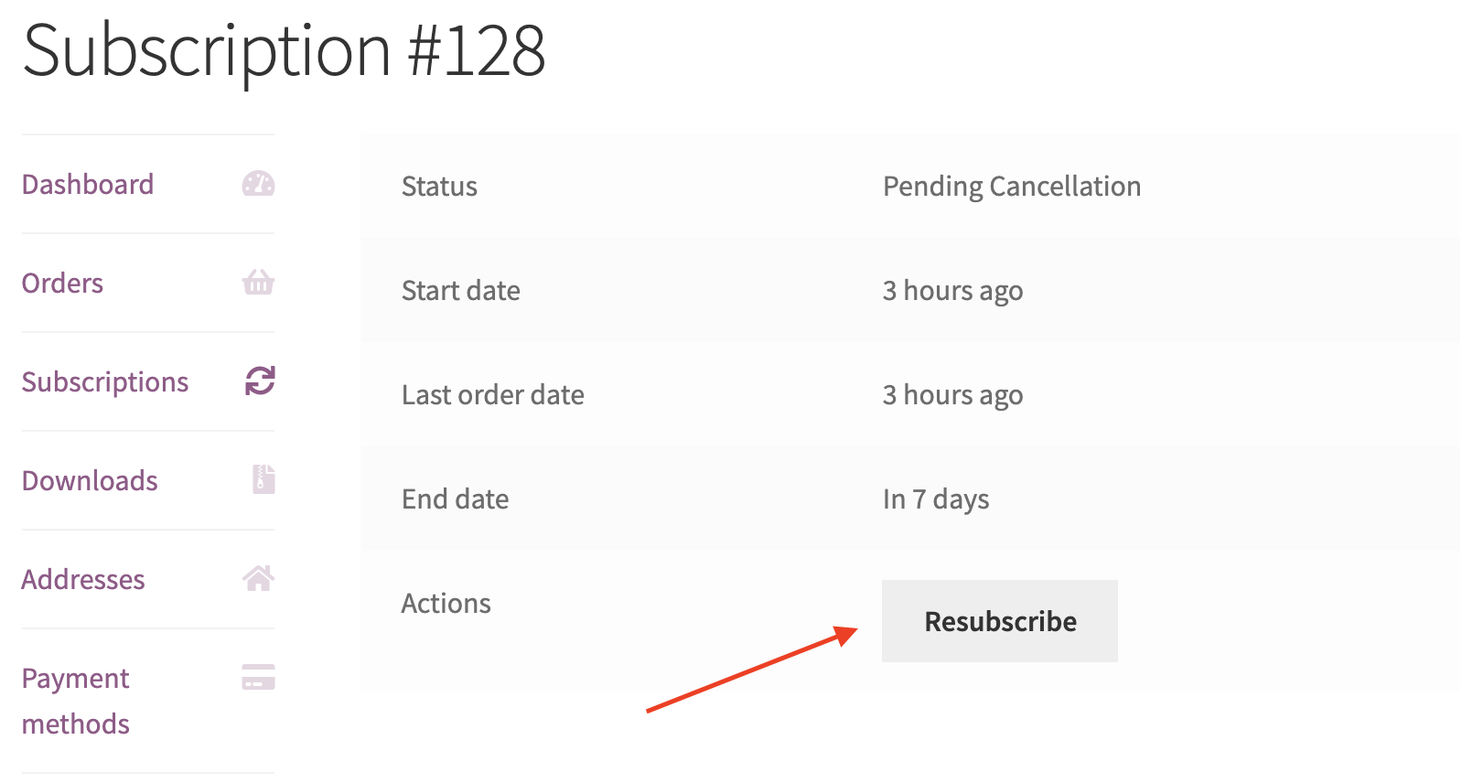Go to the Orders page link
The height and width of the screenshot is (783, 1473).
point(62,284)
